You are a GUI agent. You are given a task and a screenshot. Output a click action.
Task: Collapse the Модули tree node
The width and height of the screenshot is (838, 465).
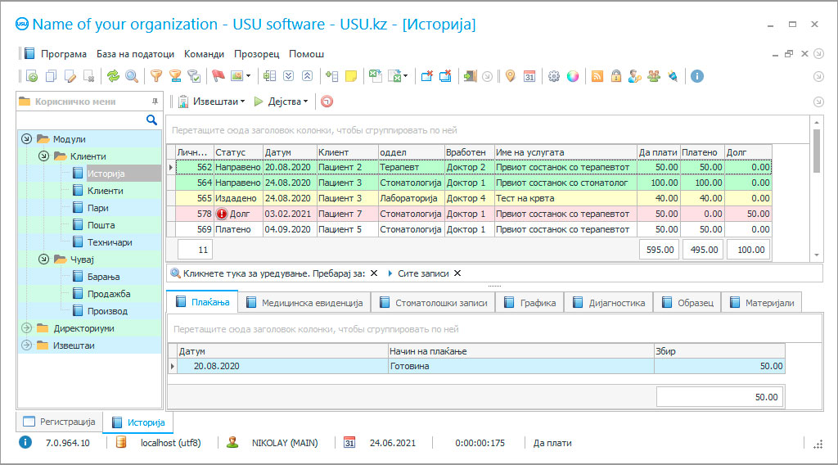(x=26, y=139)
